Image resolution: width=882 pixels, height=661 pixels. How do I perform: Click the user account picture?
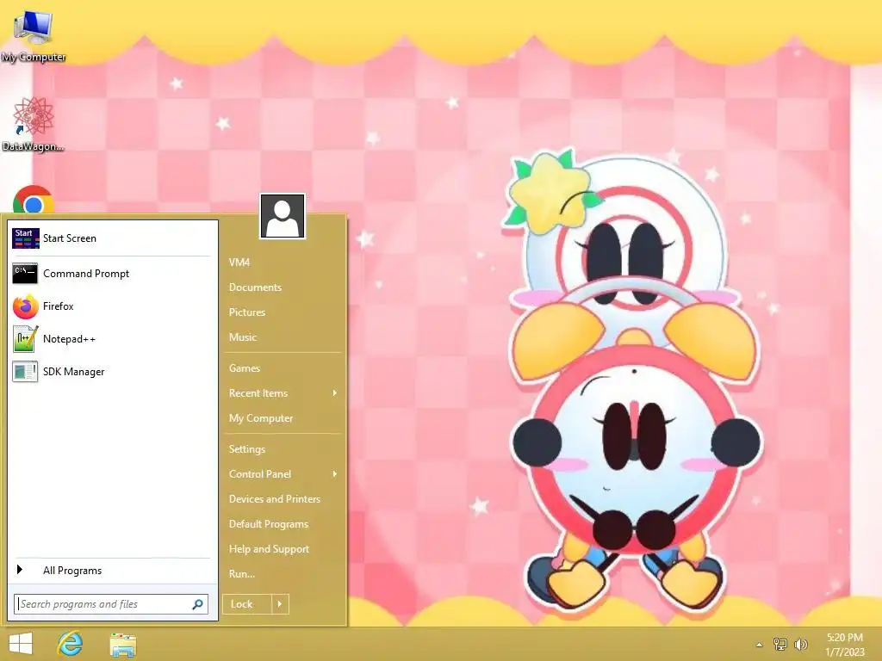[283, 216]
